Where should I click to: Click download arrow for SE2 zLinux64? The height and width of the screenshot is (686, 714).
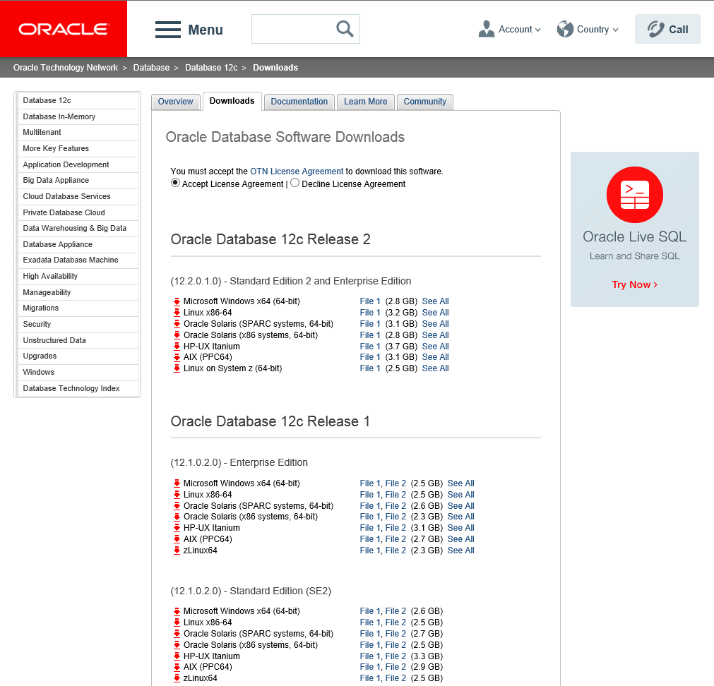[x=177, y=678]
